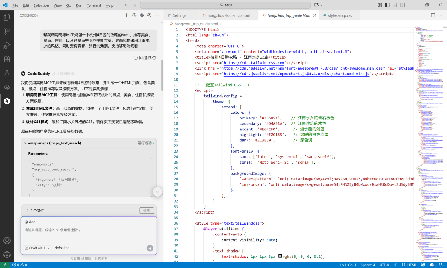Click the 变更 button above chat input
447x268 pixels.
pos(147,210)
